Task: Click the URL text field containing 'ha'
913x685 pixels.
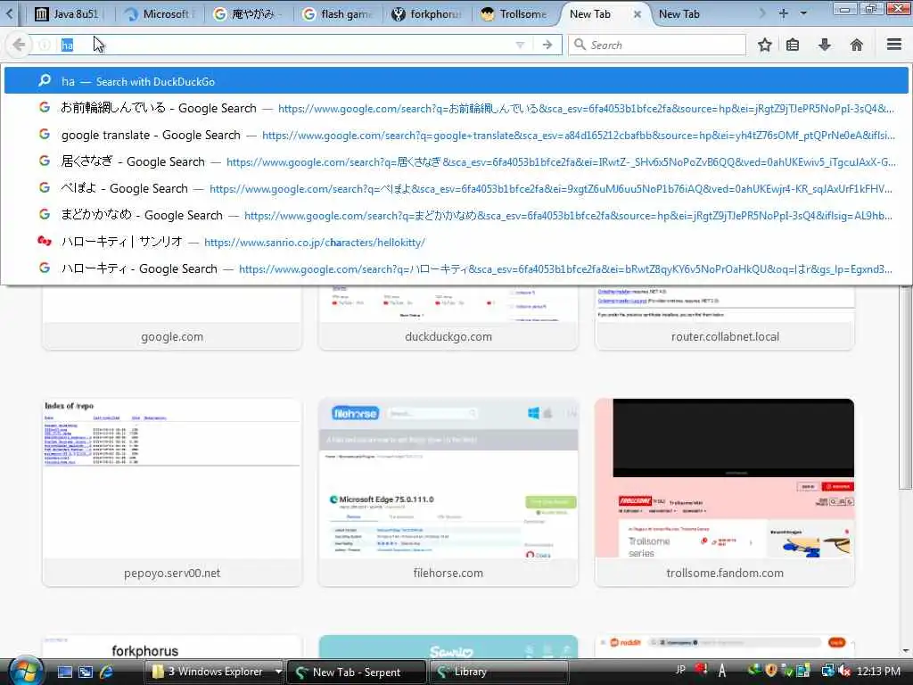Action: (285, 45)
